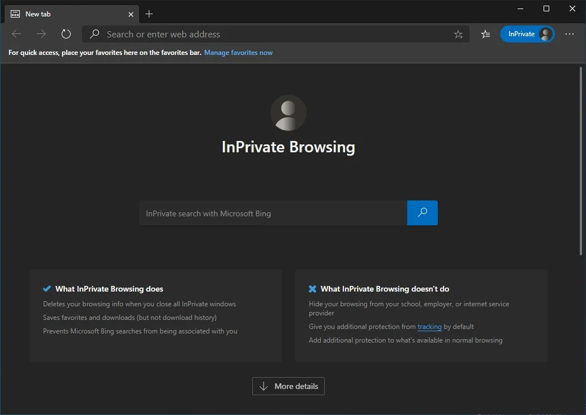This screenshot has height=415, width=586.
Task: Click the magnifier icon in the address bar
Action: [x=95, y=34]
